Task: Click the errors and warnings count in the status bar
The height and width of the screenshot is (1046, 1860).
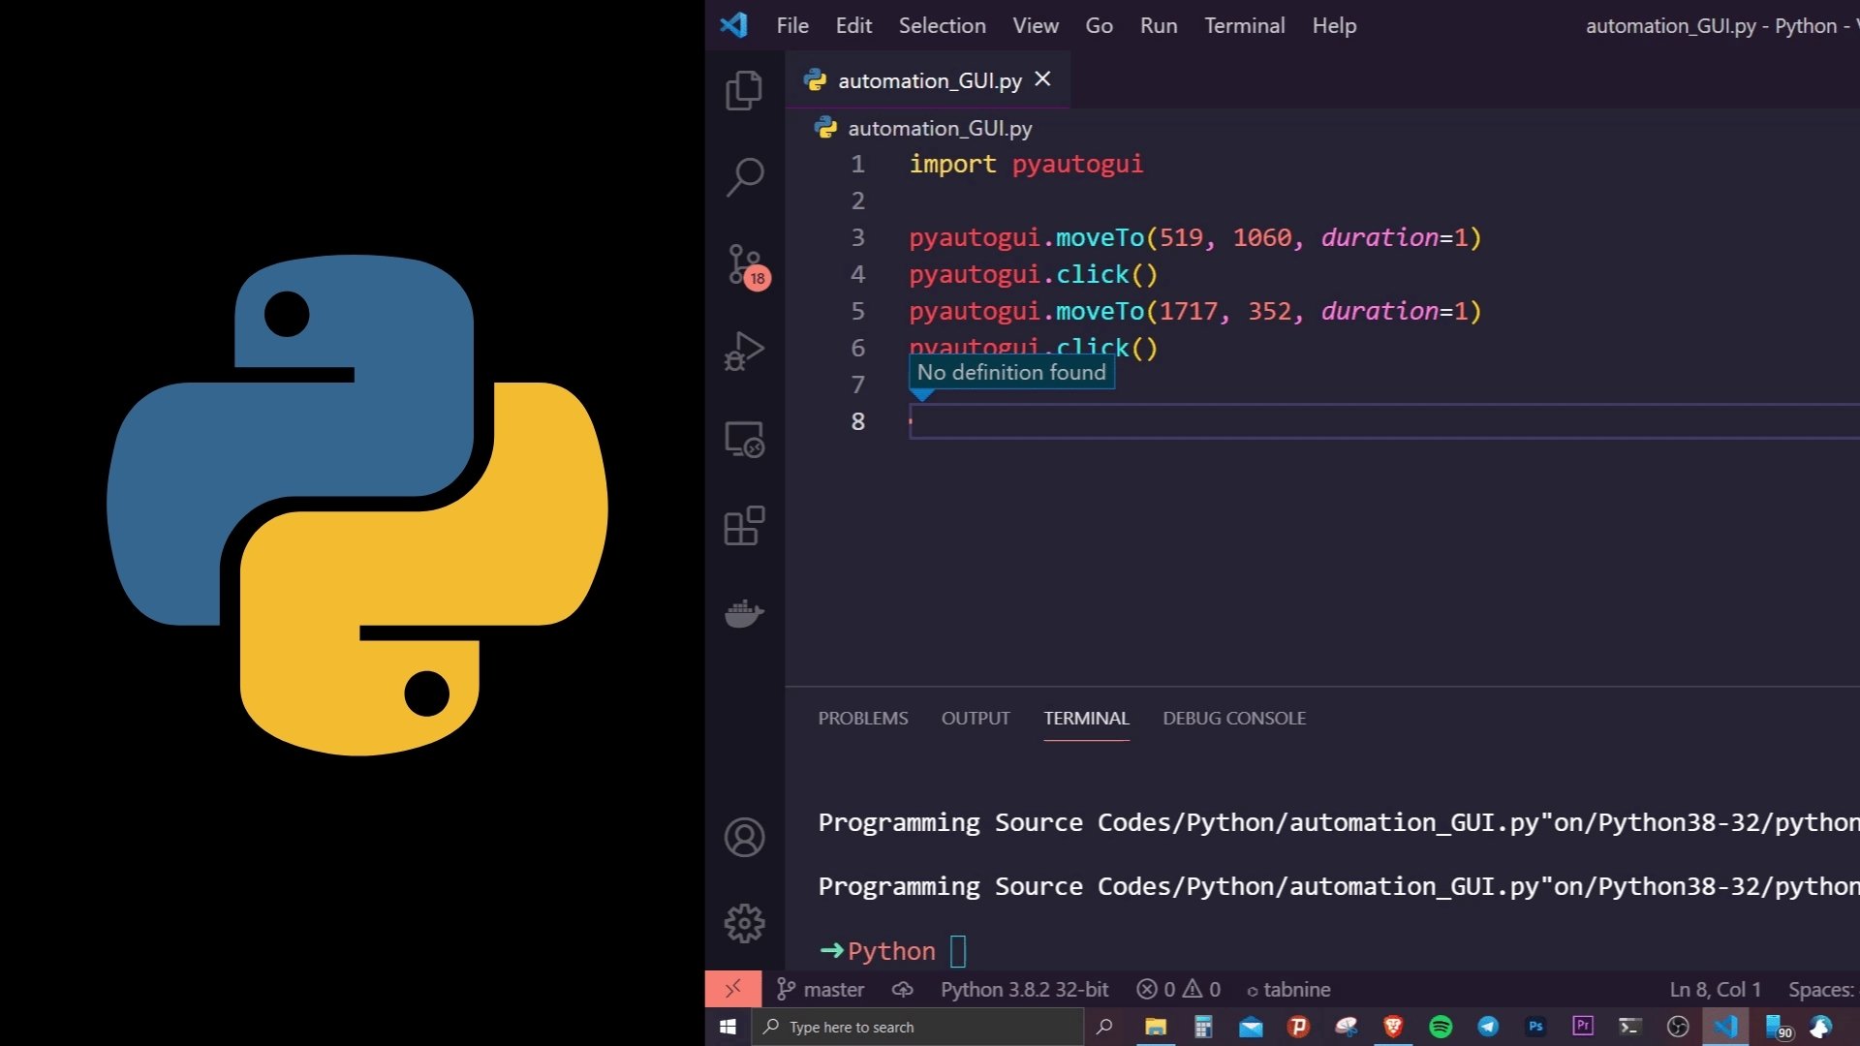Action: click(x=1178, y=990)
